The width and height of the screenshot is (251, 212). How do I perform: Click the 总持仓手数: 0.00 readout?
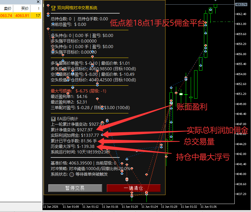coord(93,19)
